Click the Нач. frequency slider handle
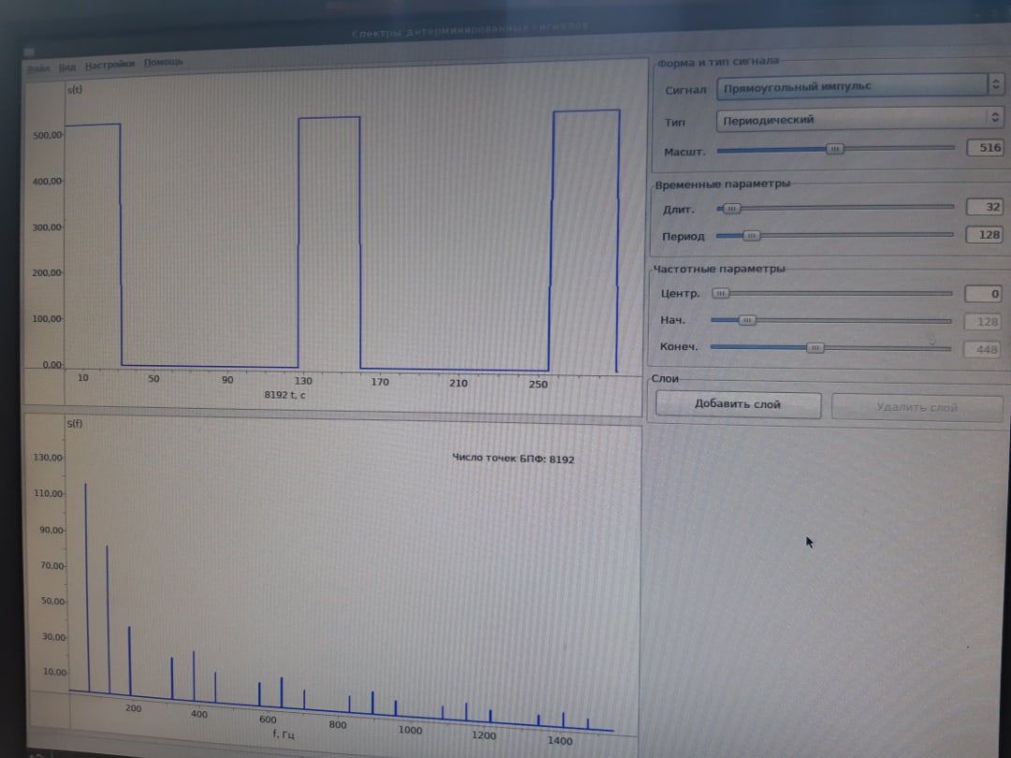This screenshot has width=1011, height=758. (x=747, y=320)
